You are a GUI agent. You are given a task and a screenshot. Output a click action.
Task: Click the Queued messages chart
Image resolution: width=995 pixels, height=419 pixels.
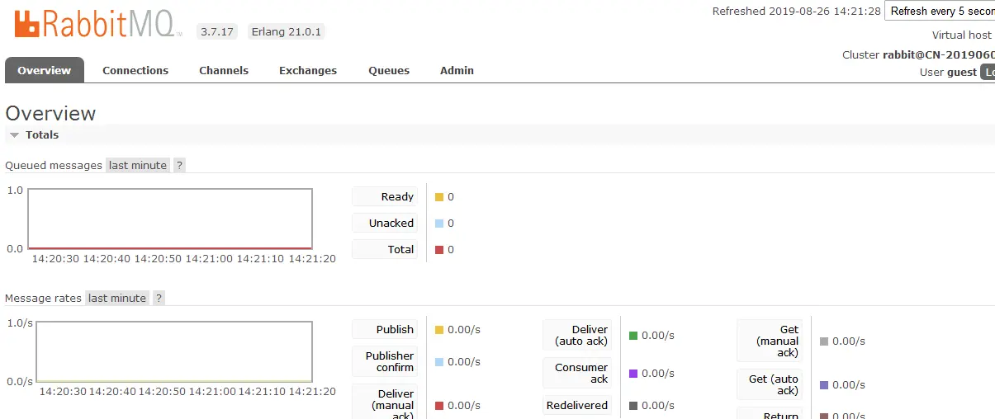pyautogui.click(x=170, y=219)
